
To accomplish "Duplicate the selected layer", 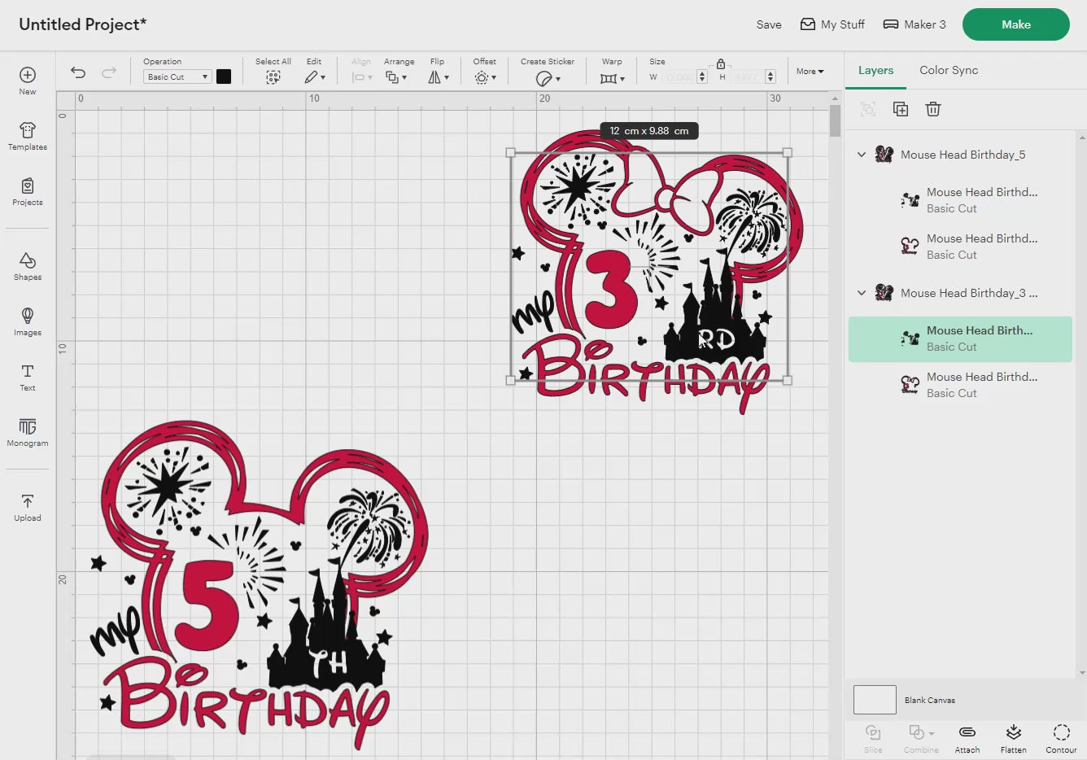I will coord(901,109).
